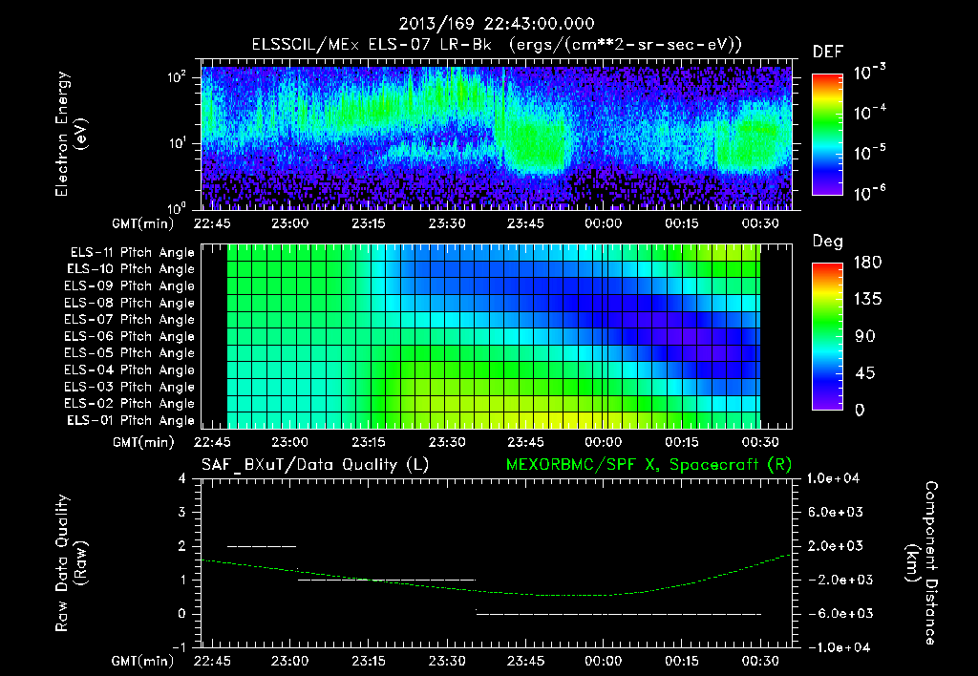Click the data quality line at level 1

coord(387,580)
